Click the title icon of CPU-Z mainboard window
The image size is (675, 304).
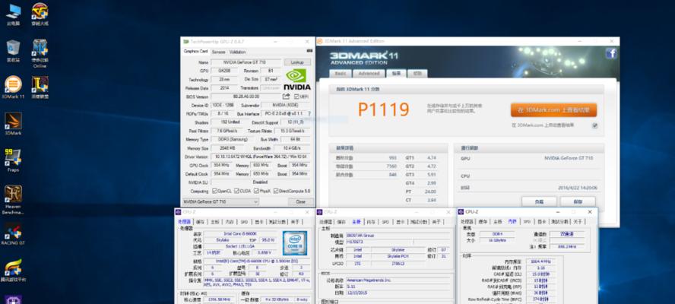point(320,212)
